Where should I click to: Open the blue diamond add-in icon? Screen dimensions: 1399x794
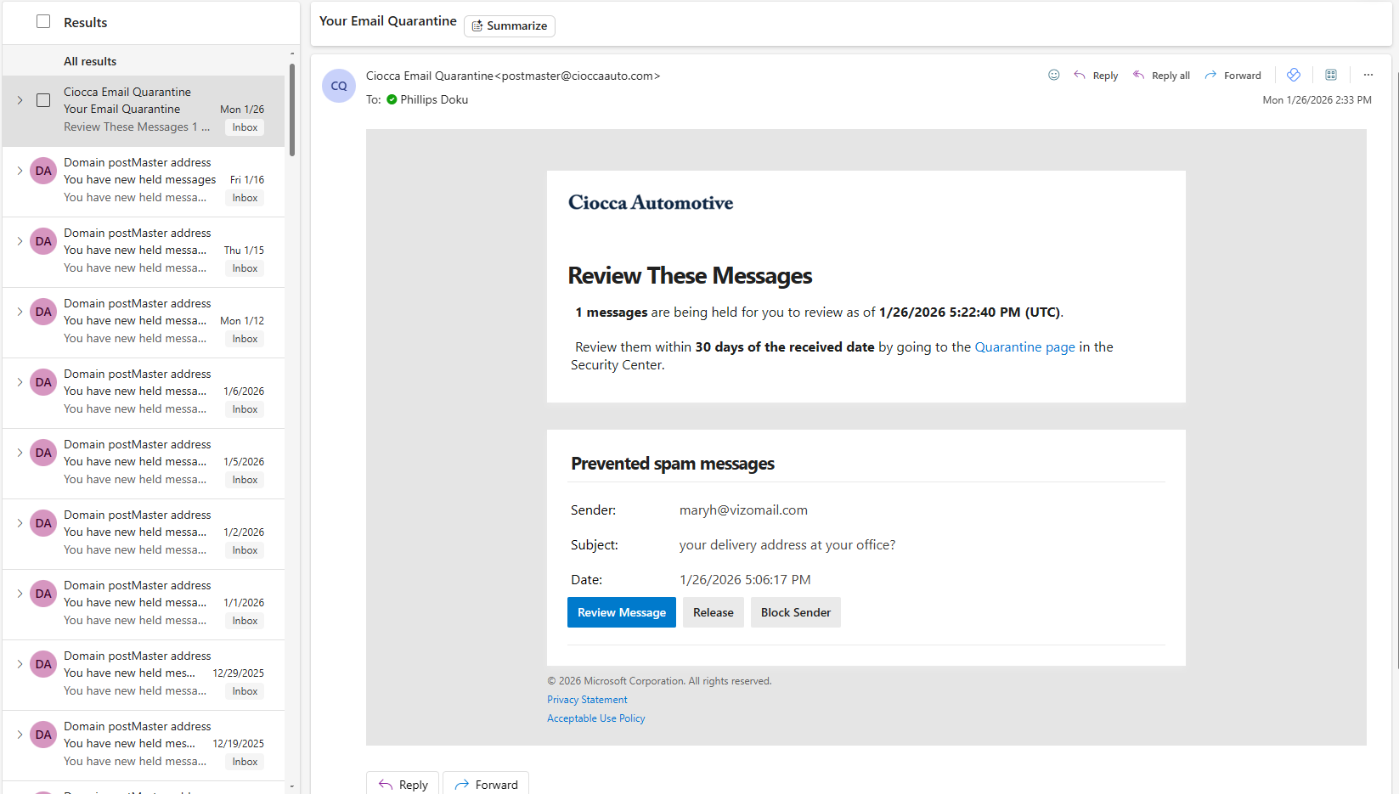pos(1294,75)
